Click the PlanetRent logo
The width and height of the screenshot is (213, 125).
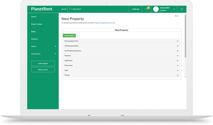(41, 9)
